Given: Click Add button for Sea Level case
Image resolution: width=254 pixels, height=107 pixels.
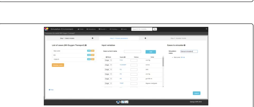Looking at the screenshot, I should click(x=89, y=51).
